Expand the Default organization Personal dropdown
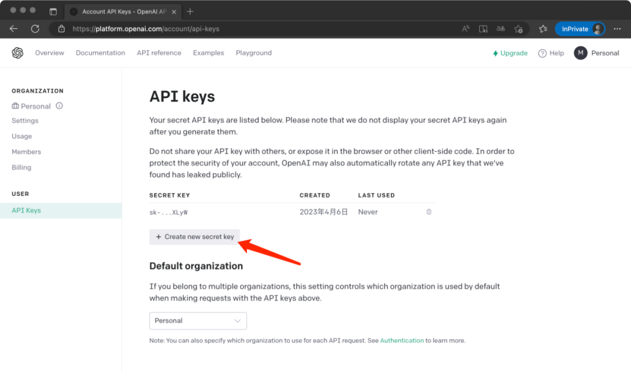Screen dimensions: 631x372 198,321
